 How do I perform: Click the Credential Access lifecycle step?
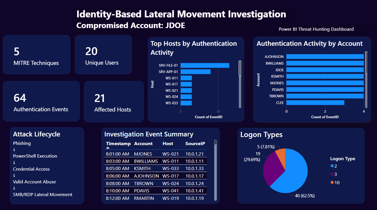click(31, 169)
